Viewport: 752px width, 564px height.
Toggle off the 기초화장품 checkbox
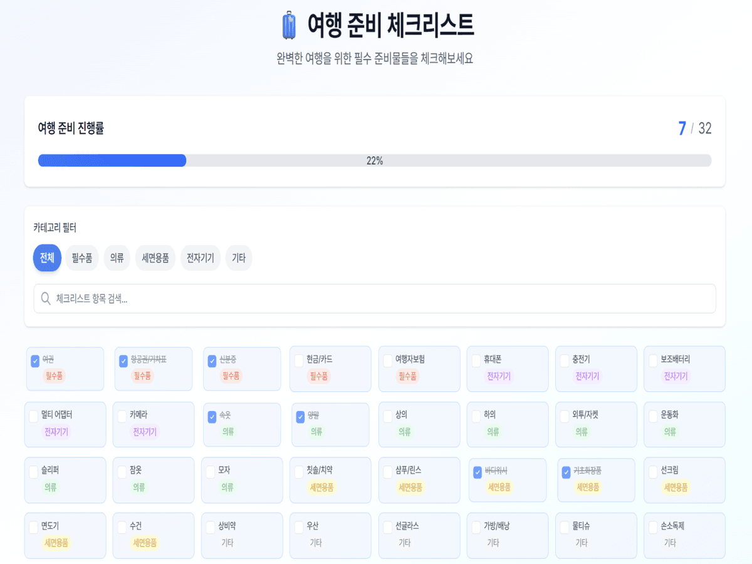(x=567, y=472)
